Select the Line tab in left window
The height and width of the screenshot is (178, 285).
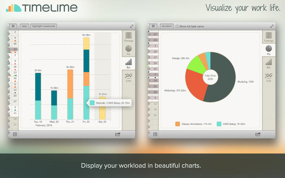click(x=129, y=78)
